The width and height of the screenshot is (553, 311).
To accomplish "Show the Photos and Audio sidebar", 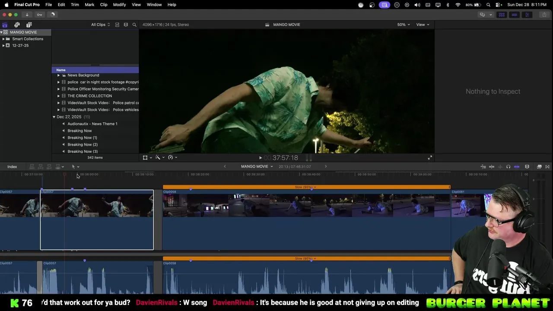I will [17, 25].
